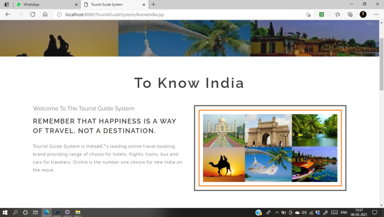Switch to the WhatsApp tab
This screenshot has height=217, width=384.
coord(47,4)
